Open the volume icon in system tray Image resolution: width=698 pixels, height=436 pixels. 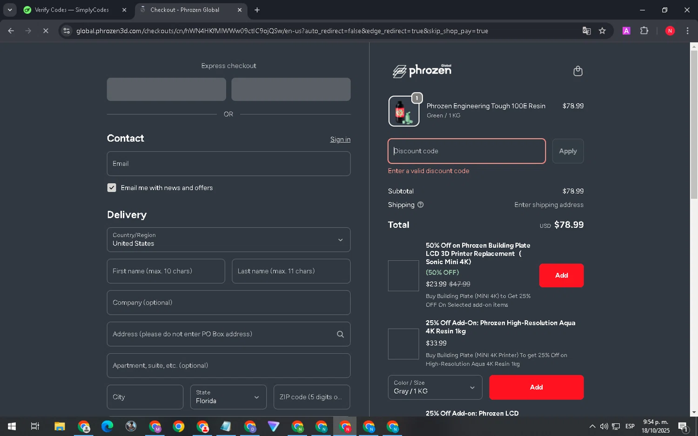click(x=604, y=426)
